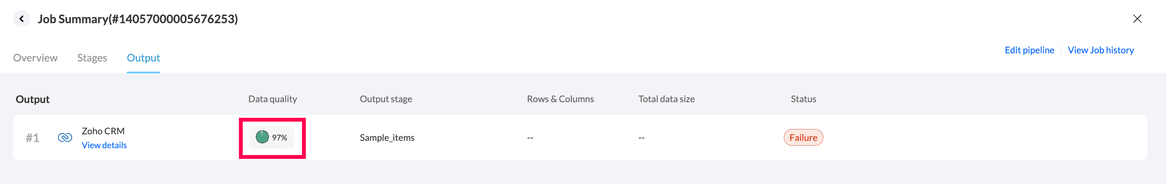Viewport: 1166px width, 184px height.
Task: Close the Job Summary panel
Action: click(1137, 19)
